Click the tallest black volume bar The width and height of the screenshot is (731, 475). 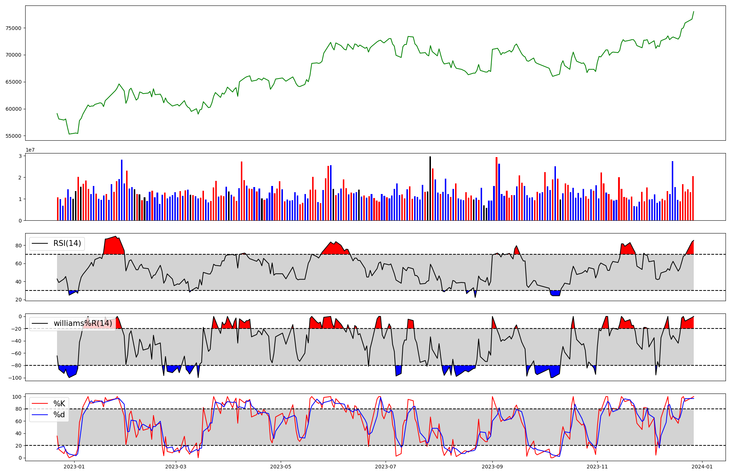(430, 188)
